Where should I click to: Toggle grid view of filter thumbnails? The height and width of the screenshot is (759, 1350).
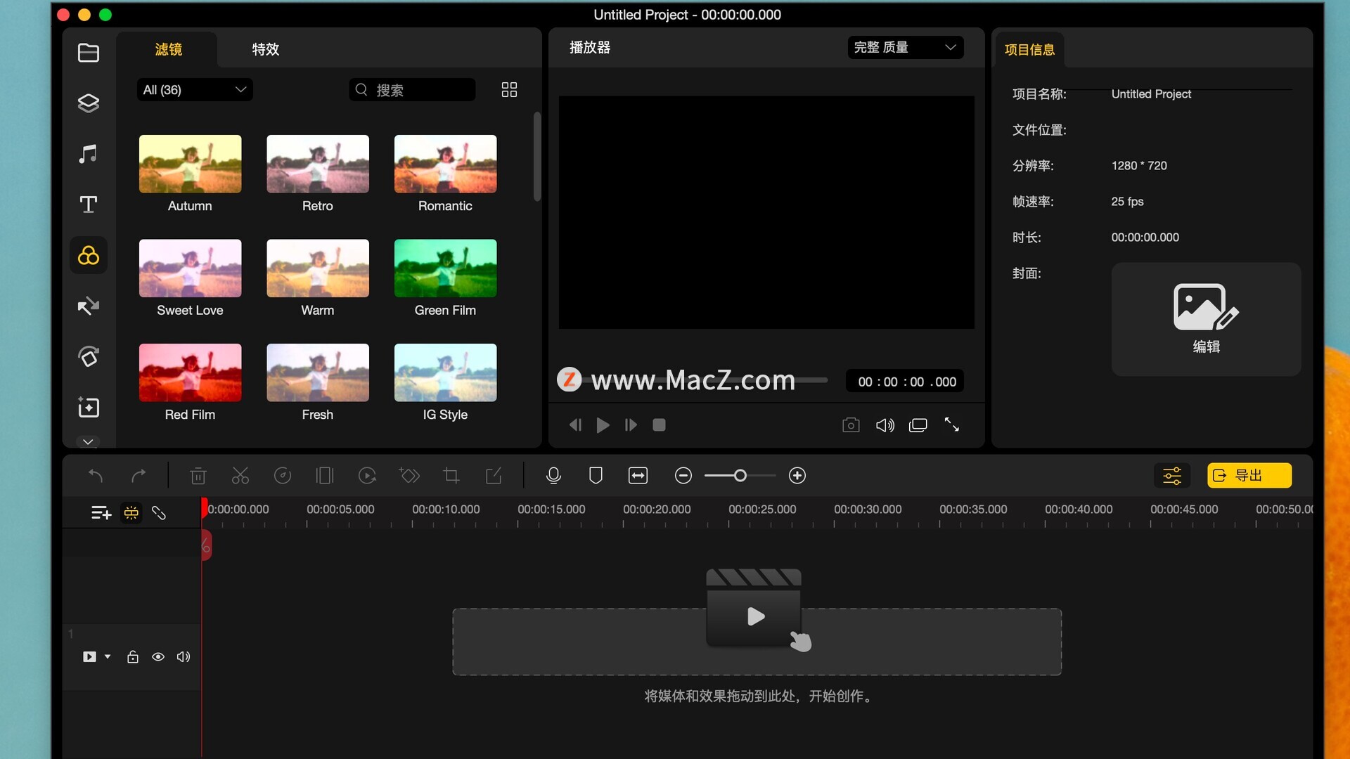509,90
